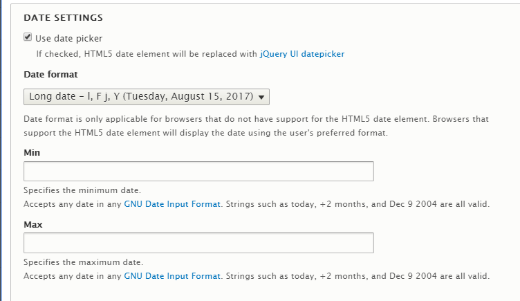
Task: Focus the Min date input field
Action: (x=198, y=172)
